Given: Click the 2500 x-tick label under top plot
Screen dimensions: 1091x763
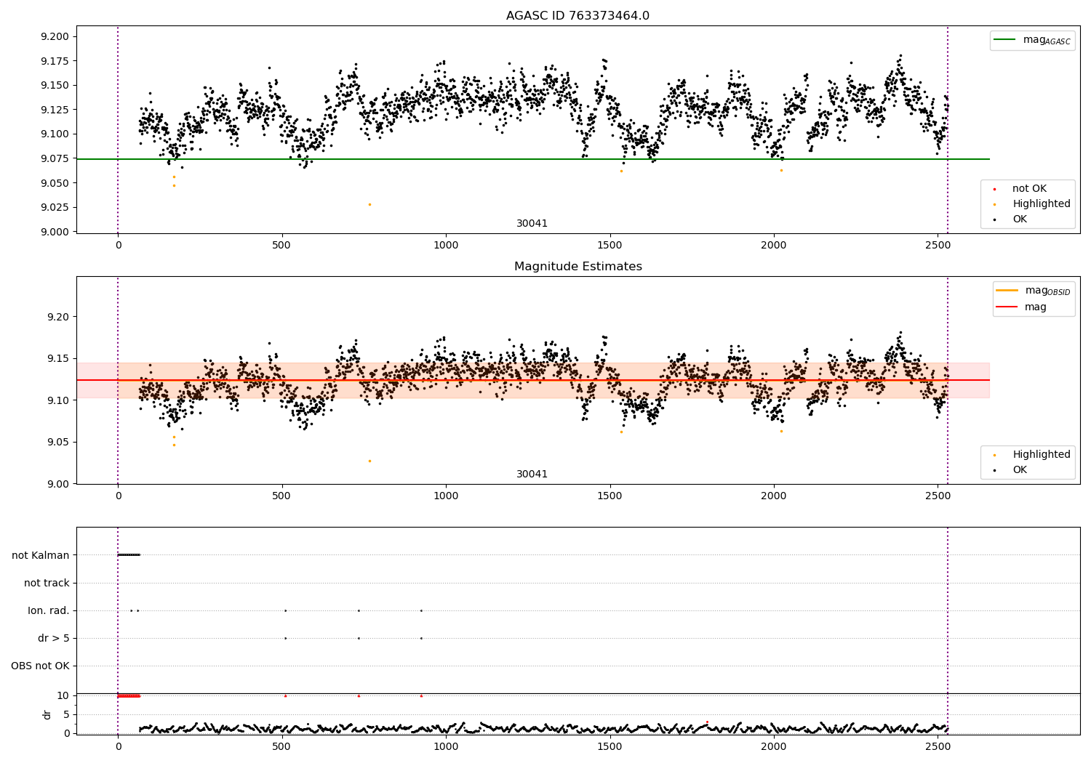Looking at the screenshot, I should pos(938,245).
